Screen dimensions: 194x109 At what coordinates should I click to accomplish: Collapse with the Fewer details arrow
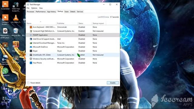tap(28, 83)
